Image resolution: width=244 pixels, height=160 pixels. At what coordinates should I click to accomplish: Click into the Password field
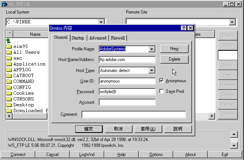(x=127, y=92)
